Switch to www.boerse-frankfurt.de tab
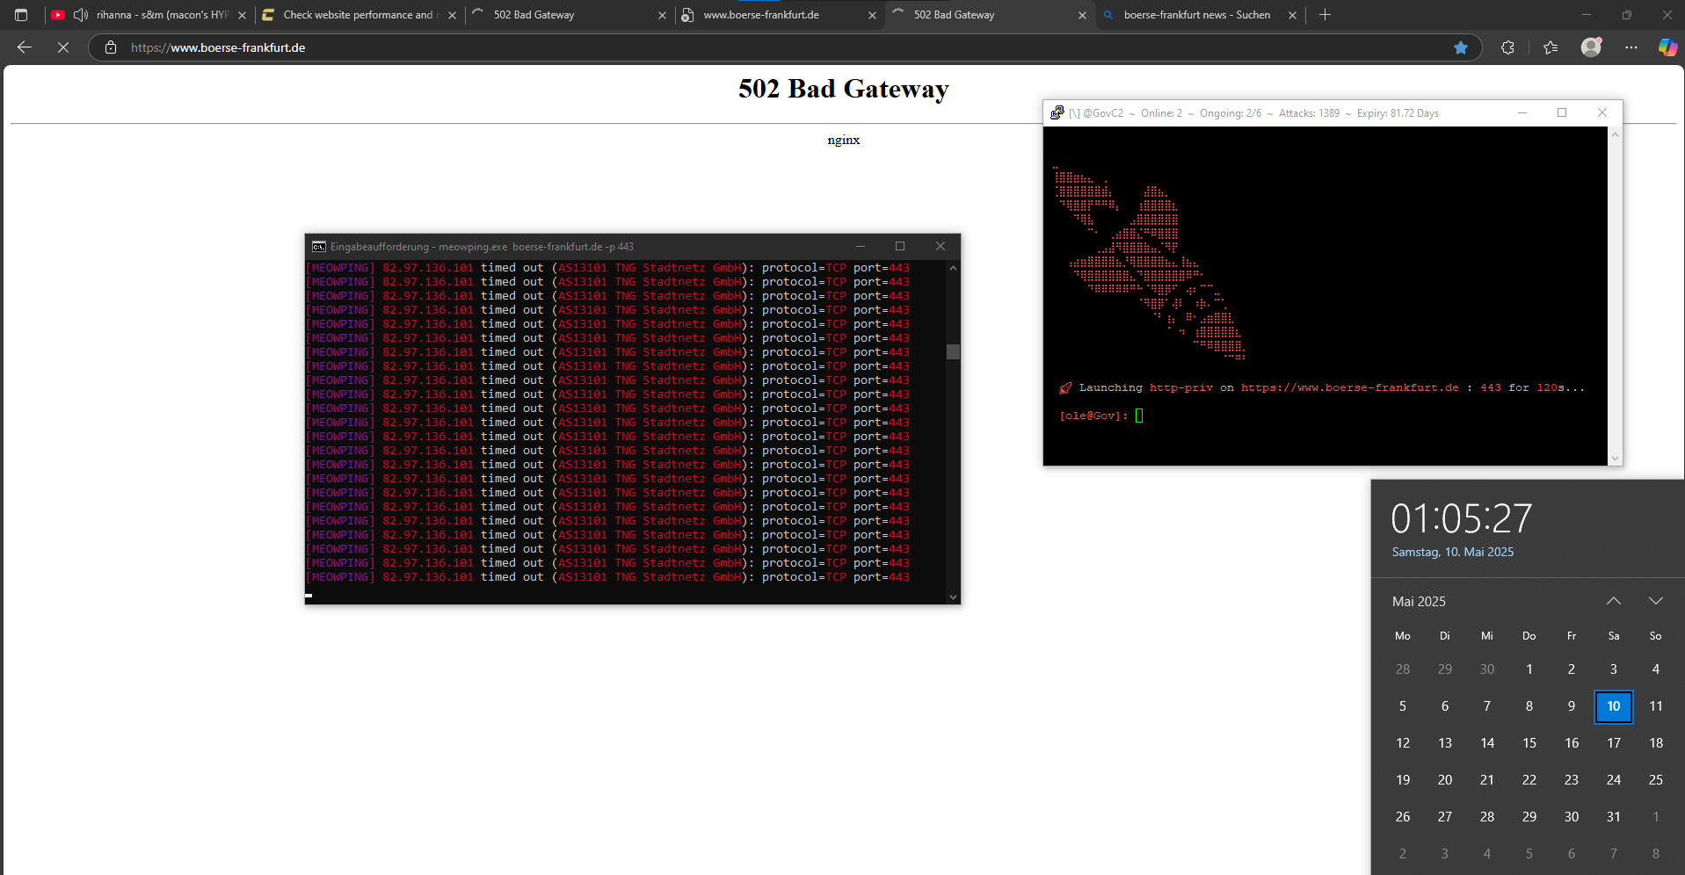The height and width of the screenshot is (875, 1685). click(x=778, y=15)
